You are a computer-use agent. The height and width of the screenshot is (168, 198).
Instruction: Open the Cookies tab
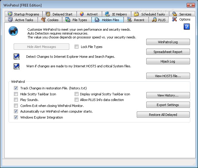coord(50,20)
